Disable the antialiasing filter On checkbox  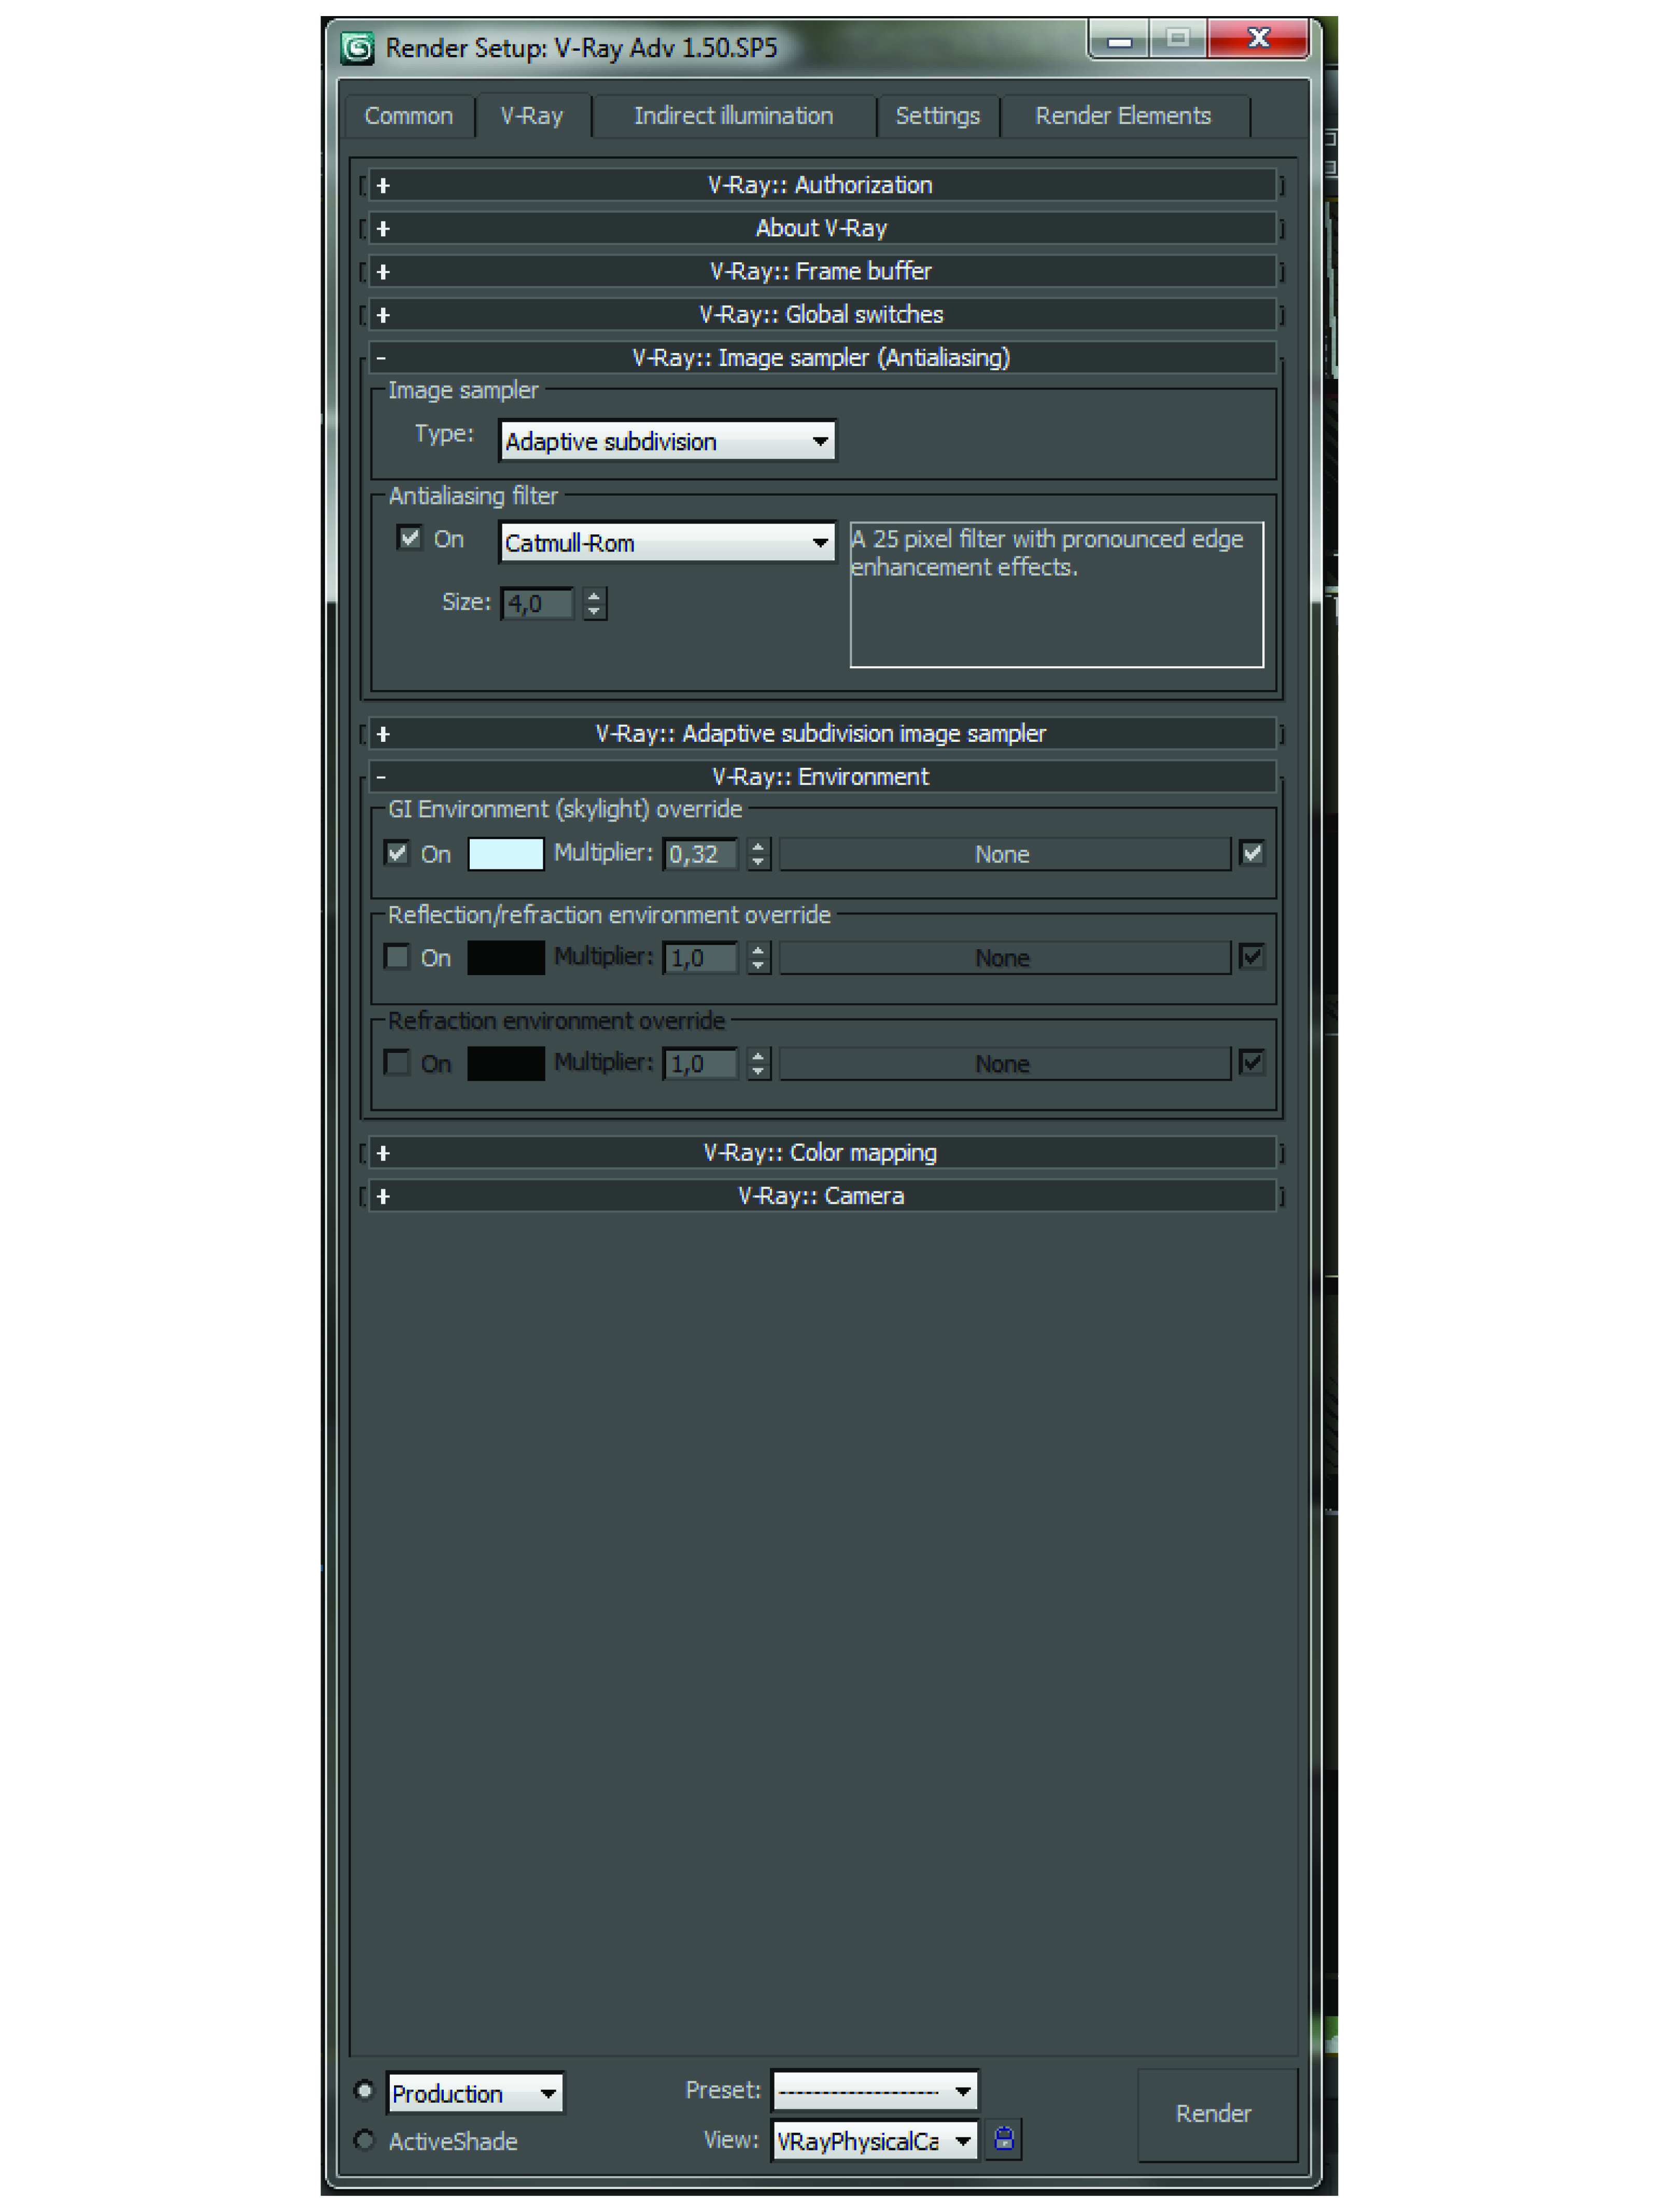(409, 538)
